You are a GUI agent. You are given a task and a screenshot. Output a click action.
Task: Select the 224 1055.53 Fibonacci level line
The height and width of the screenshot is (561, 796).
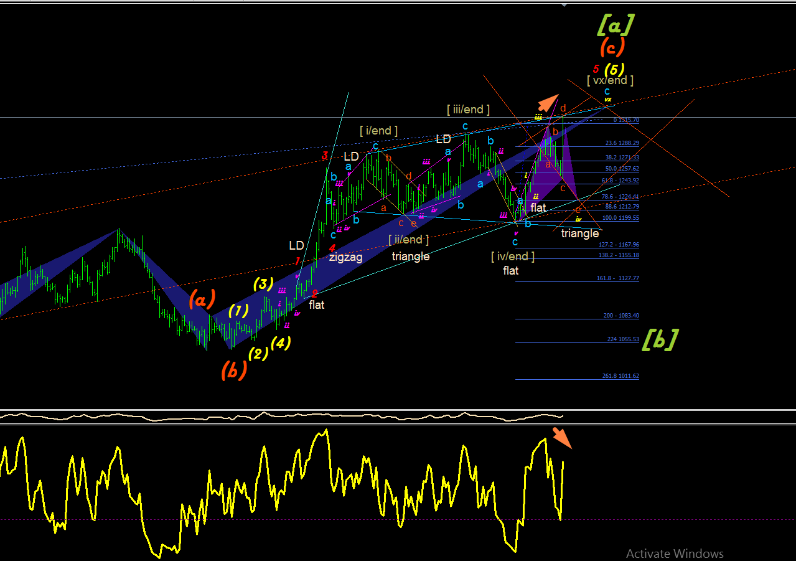pyautogui.click(x=577, y=339)
